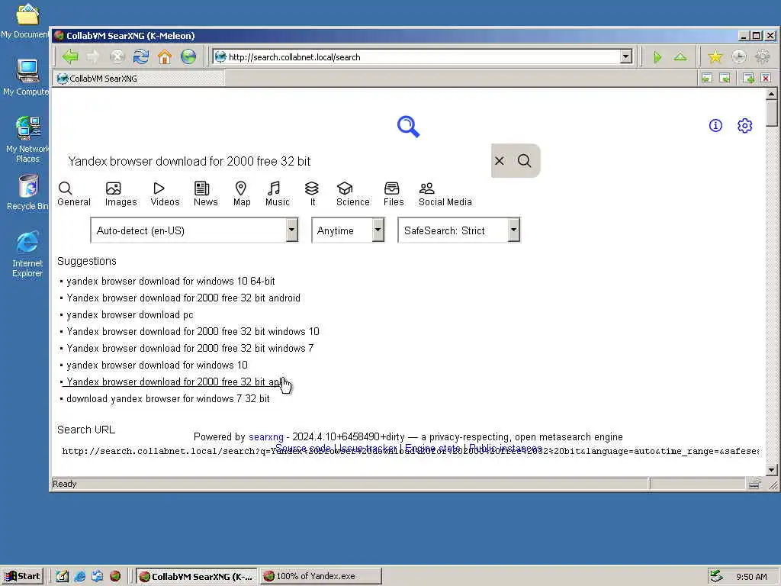The height and width of the screenshot is (586, 781).
Task: Close current tab with red X icon
Action: (x=766, y=79)
